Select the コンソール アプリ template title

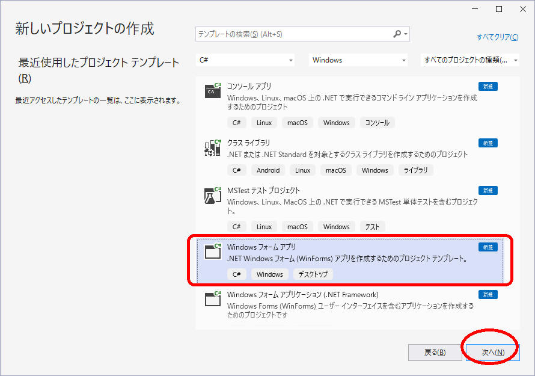(249, 86)
